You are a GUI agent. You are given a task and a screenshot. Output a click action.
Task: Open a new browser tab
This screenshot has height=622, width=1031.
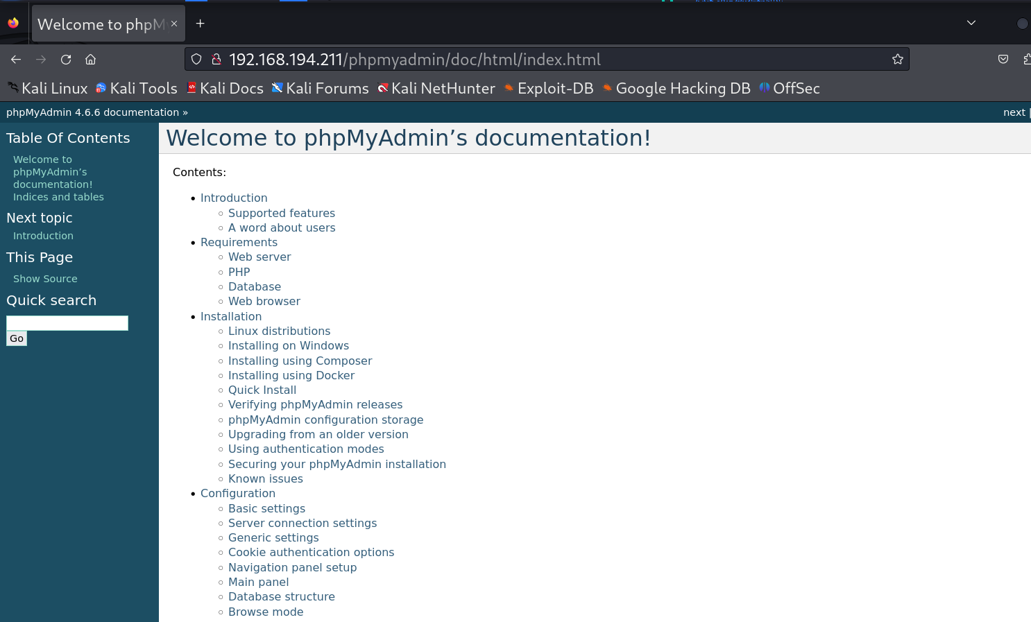click(x=200, y=24)
